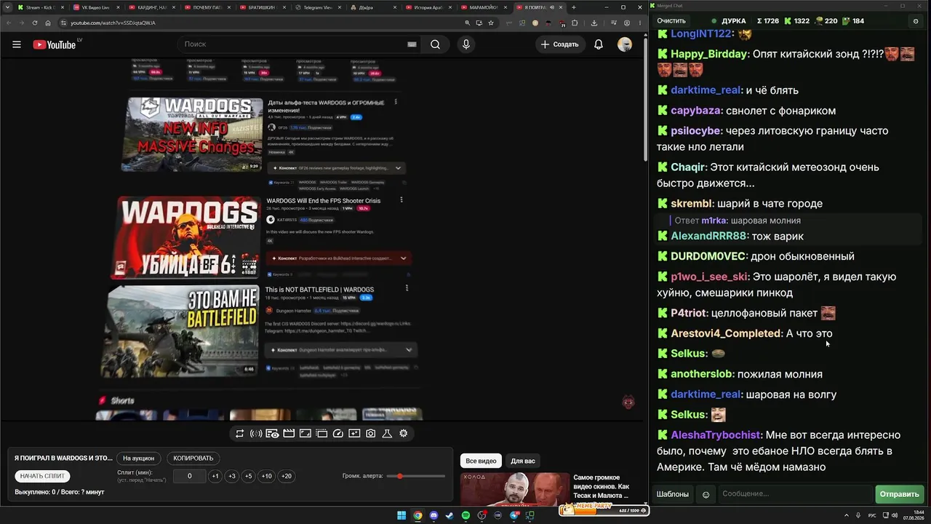Image resolution: width=931 pixels, height=524 pixels.
Task: Click the broadcast signal icon in toolbar
Action: coord(256,434)
